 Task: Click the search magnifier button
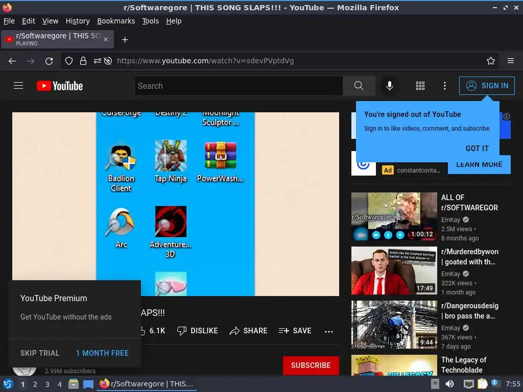(x=359, y=86)
